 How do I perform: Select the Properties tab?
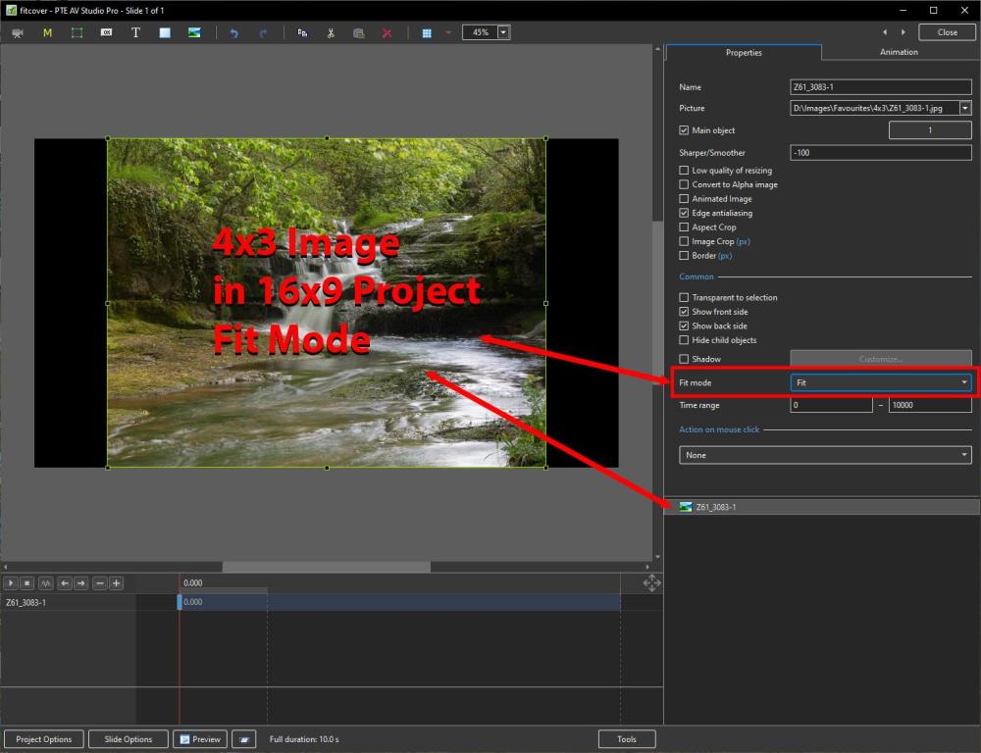[x=744, y=53]
